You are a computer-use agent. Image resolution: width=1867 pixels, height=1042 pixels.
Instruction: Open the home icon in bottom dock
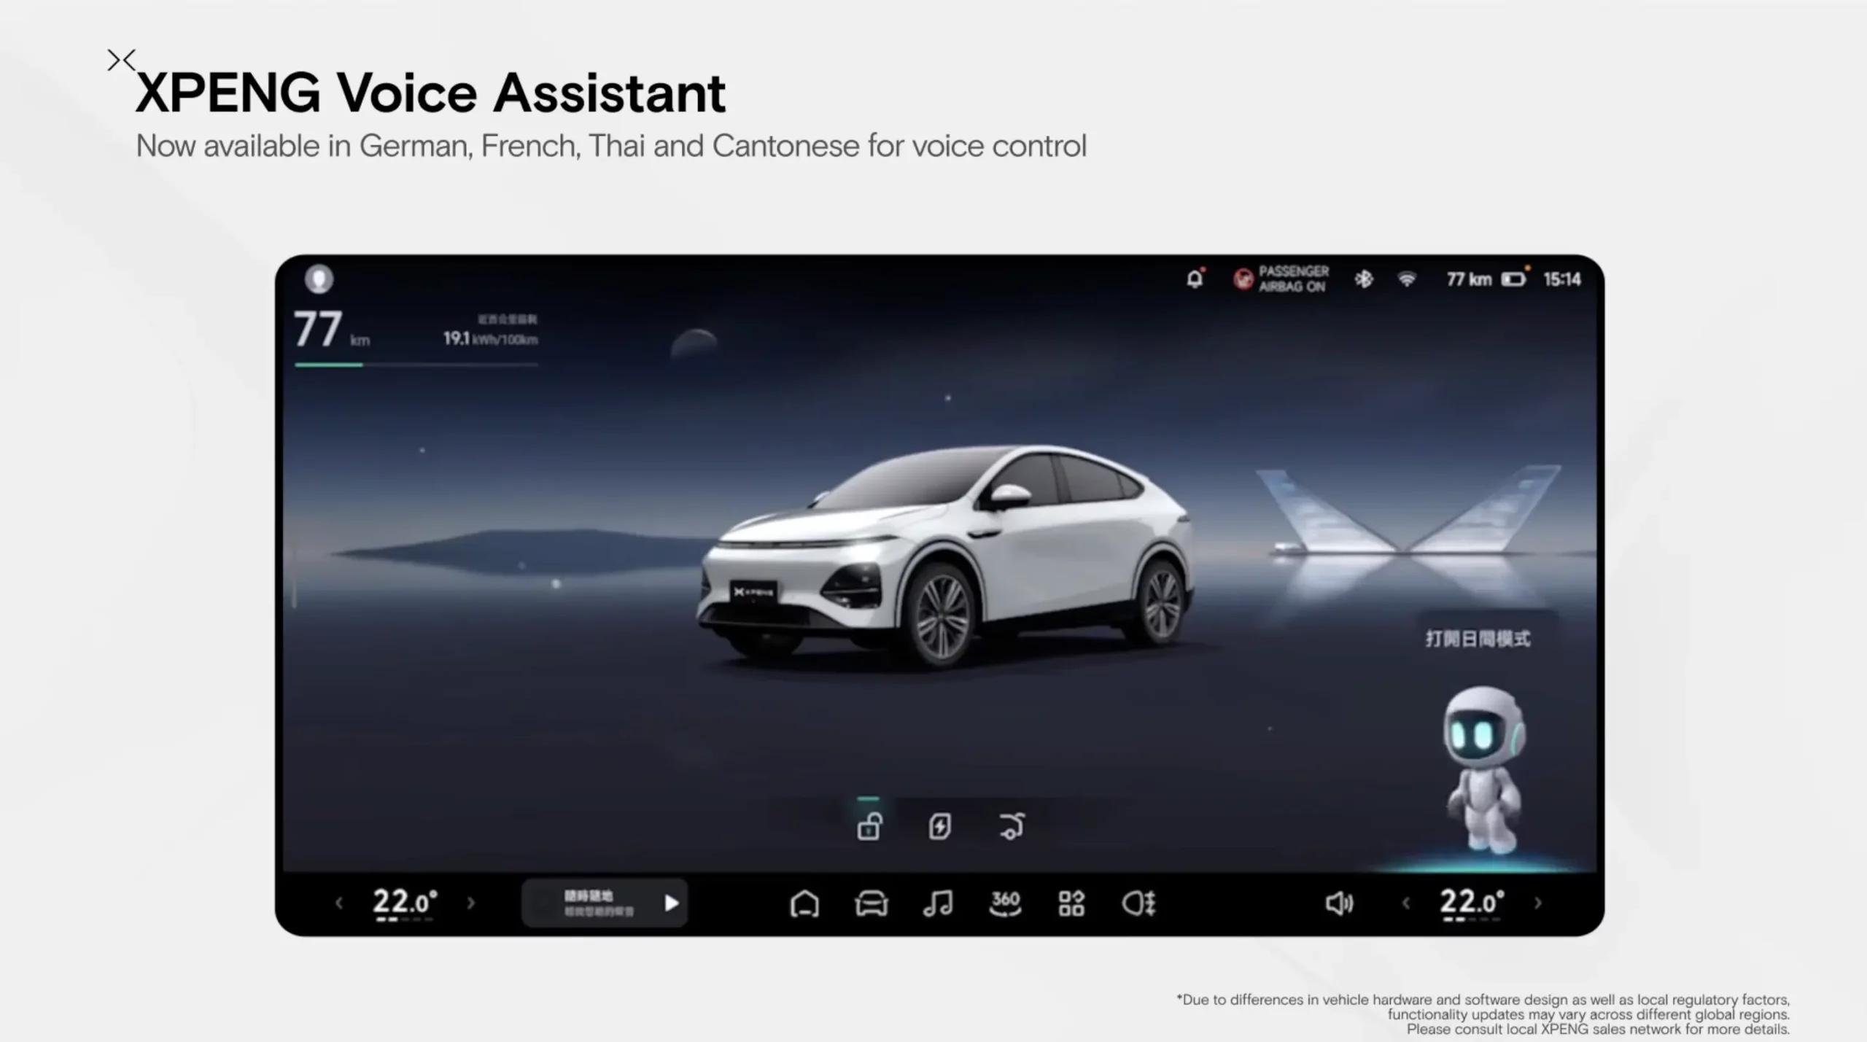(x=804, y=903)
